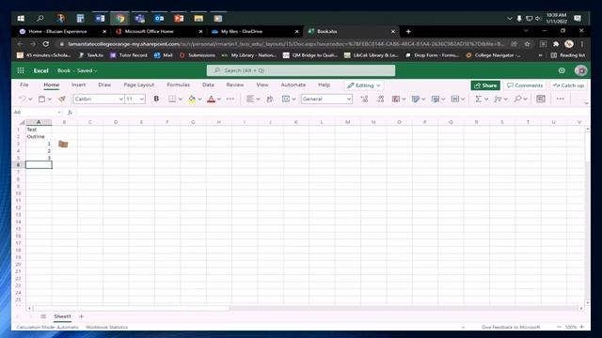Open more ribbon commands ellipsis at far right

pos(561,99)
